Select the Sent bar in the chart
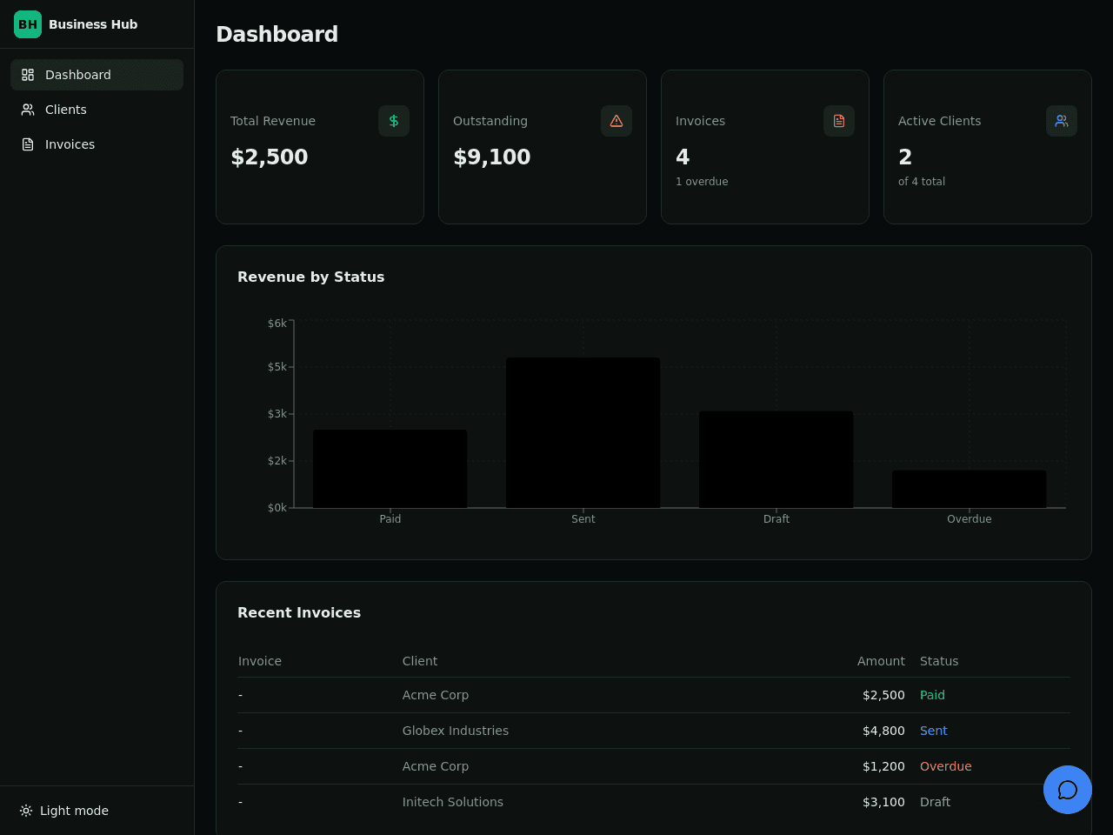The image size is (1113, 835). tap(583, 432)
